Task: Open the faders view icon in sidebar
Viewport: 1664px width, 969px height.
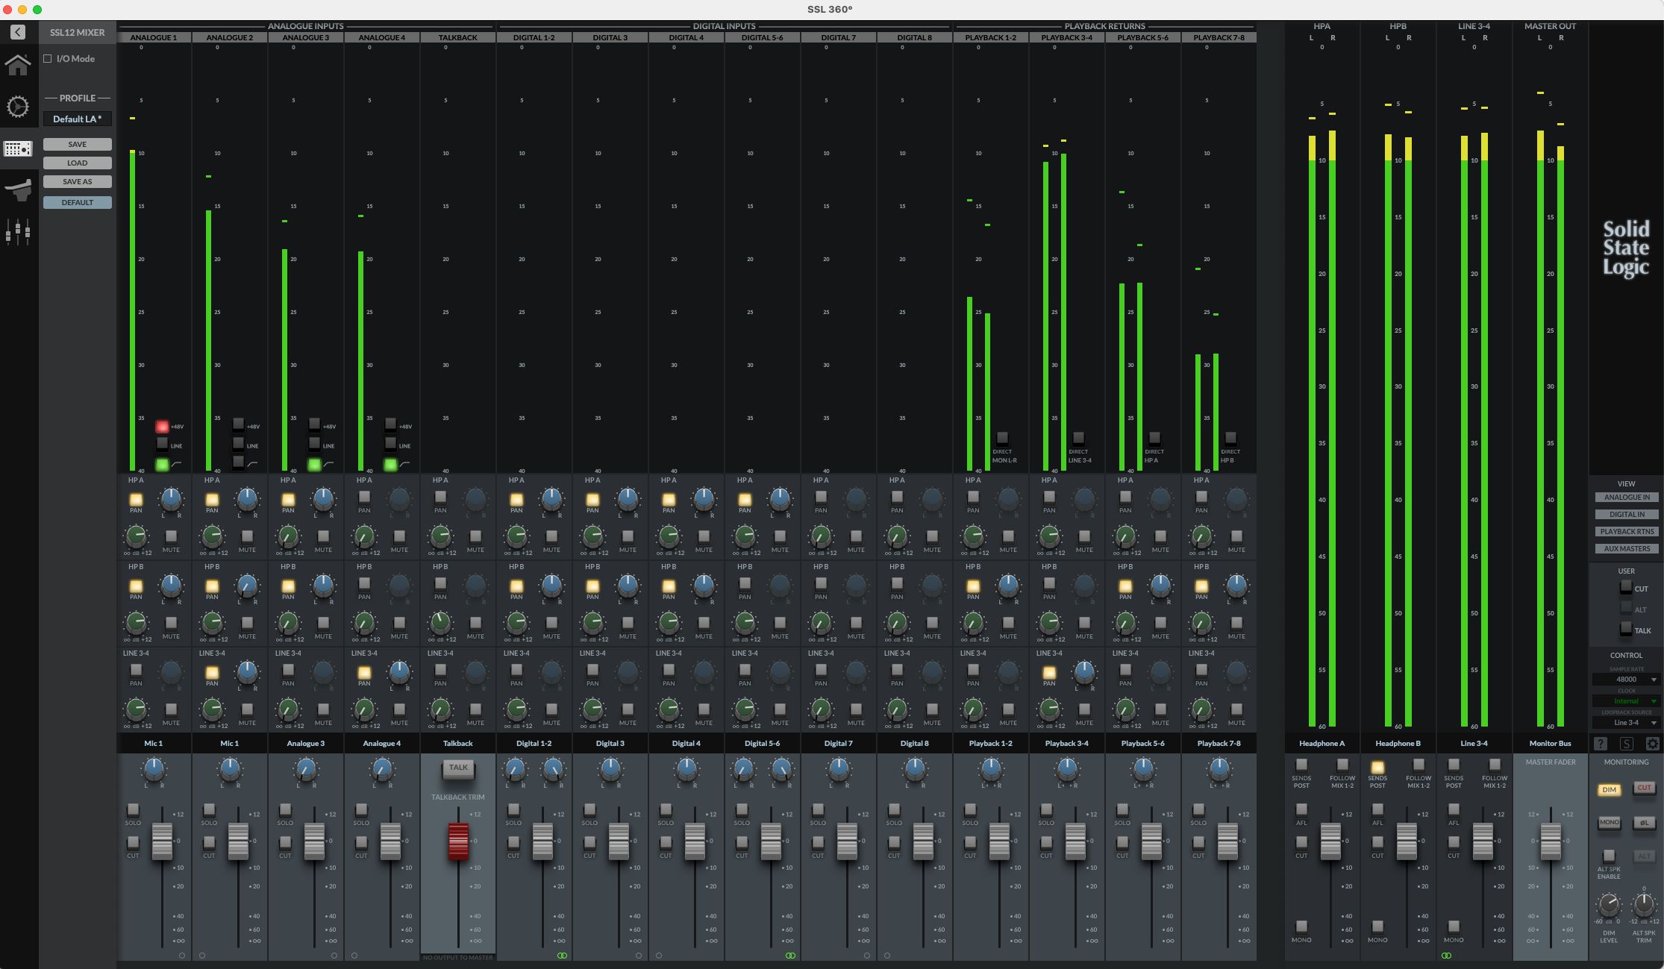Action: (18, 231)
